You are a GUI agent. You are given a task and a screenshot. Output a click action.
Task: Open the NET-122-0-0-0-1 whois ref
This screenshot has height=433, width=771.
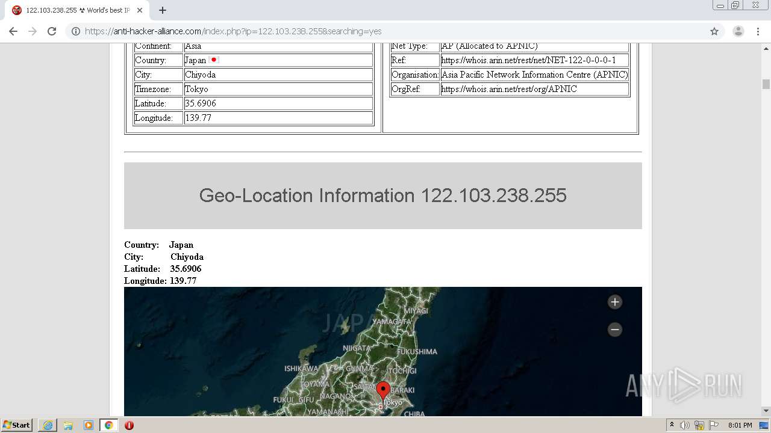click(528, 60)
